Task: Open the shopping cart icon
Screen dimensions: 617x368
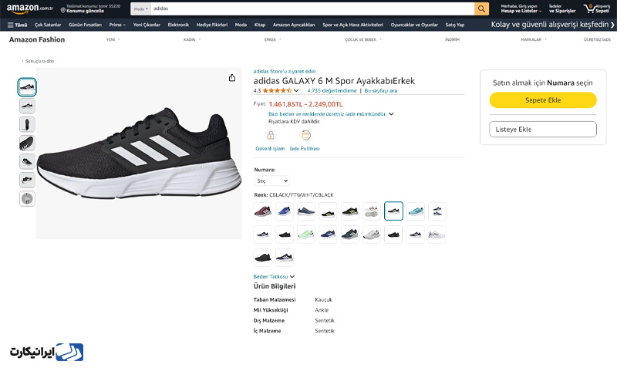Action: click(589, 8)
